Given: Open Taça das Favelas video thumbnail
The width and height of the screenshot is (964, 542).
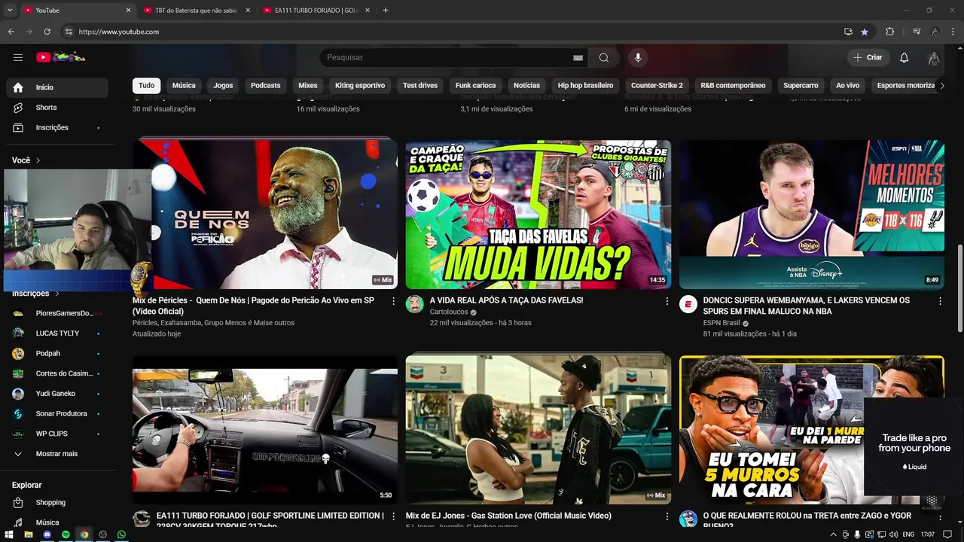Looking at the screenshot, I should coord(538,215).
